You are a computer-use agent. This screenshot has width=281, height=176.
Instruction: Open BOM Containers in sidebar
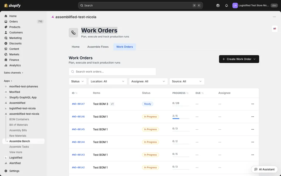pyautogui.click(x=19, y=119)
